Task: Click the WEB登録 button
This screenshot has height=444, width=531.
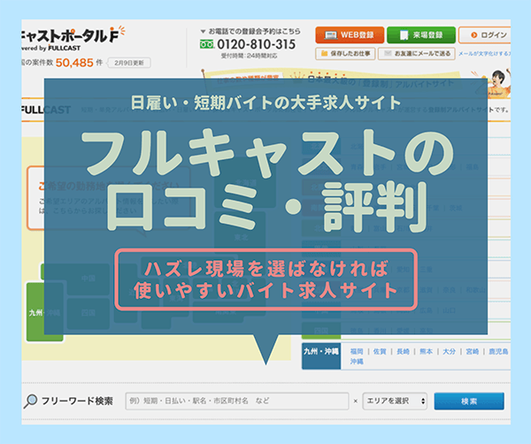Action: click(350, 34)
